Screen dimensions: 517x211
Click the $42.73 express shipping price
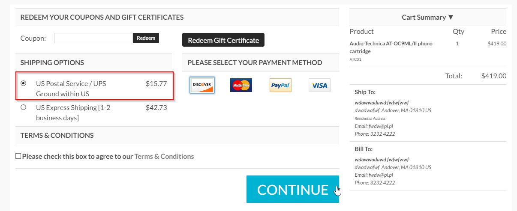pos(156,107)
